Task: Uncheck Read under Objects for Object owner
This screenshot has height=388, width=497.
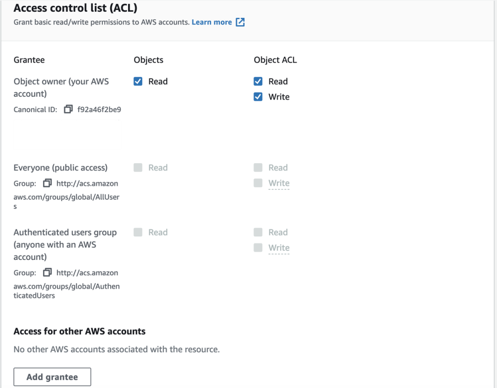Action: [x=138, y=81]
